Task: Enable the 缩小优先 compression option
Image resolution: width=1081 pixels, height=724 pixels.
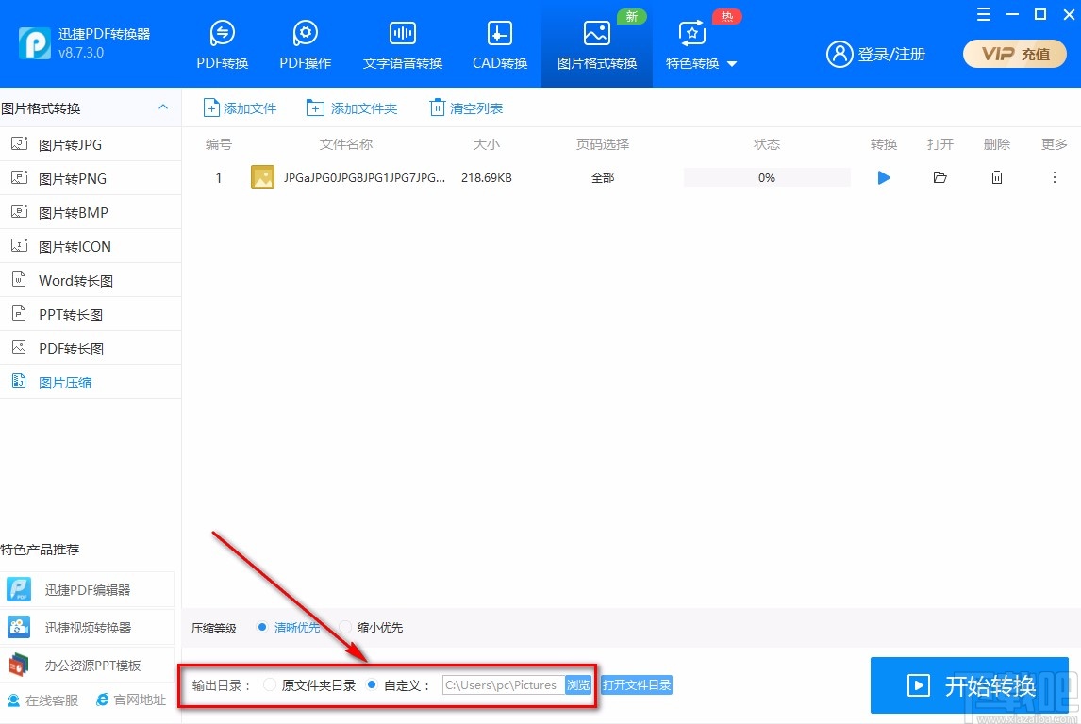Action: 345,627
